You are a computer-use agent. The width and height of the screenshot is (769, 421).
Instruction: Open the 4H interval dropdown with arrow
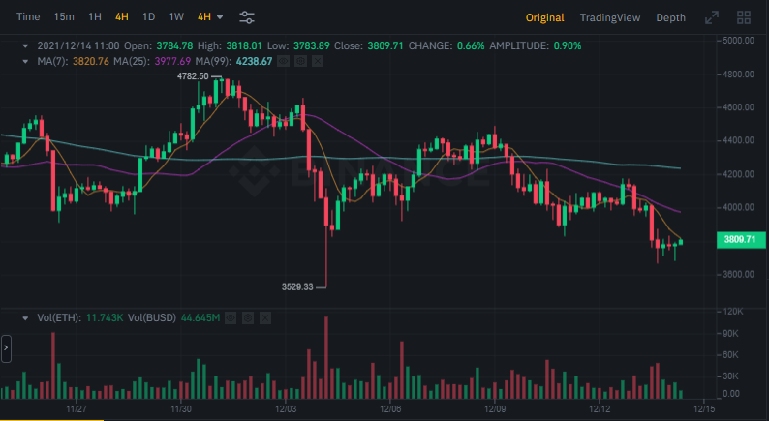coord(210,17)
